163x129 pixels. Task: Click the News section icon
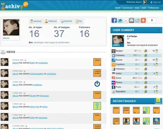pyautogui.click(x=3, y=52)
